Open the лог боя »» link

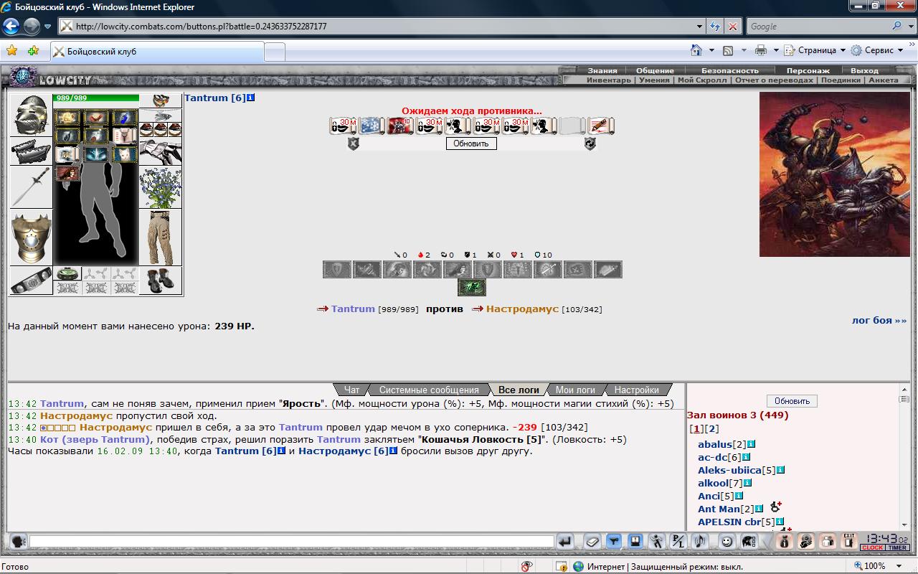(x=879, y=320)
